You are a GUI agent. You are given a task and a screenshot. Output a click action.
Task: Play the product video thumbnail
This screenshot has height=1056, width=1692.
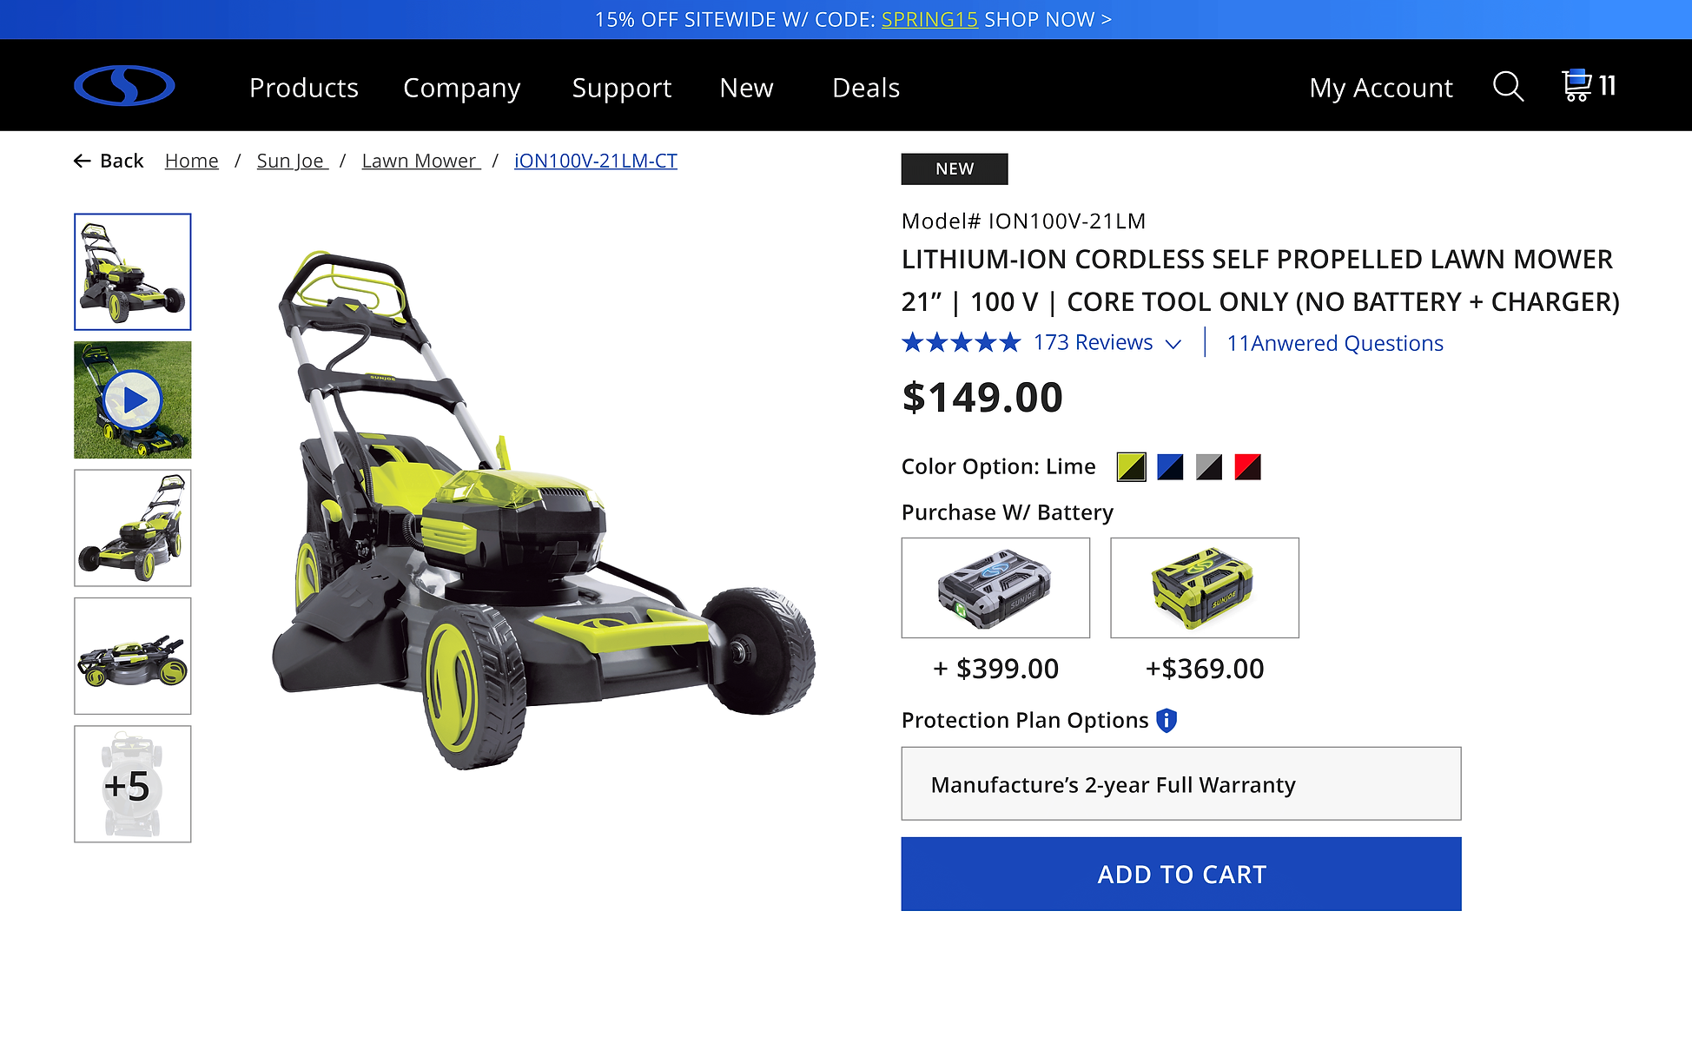point(133,400)
